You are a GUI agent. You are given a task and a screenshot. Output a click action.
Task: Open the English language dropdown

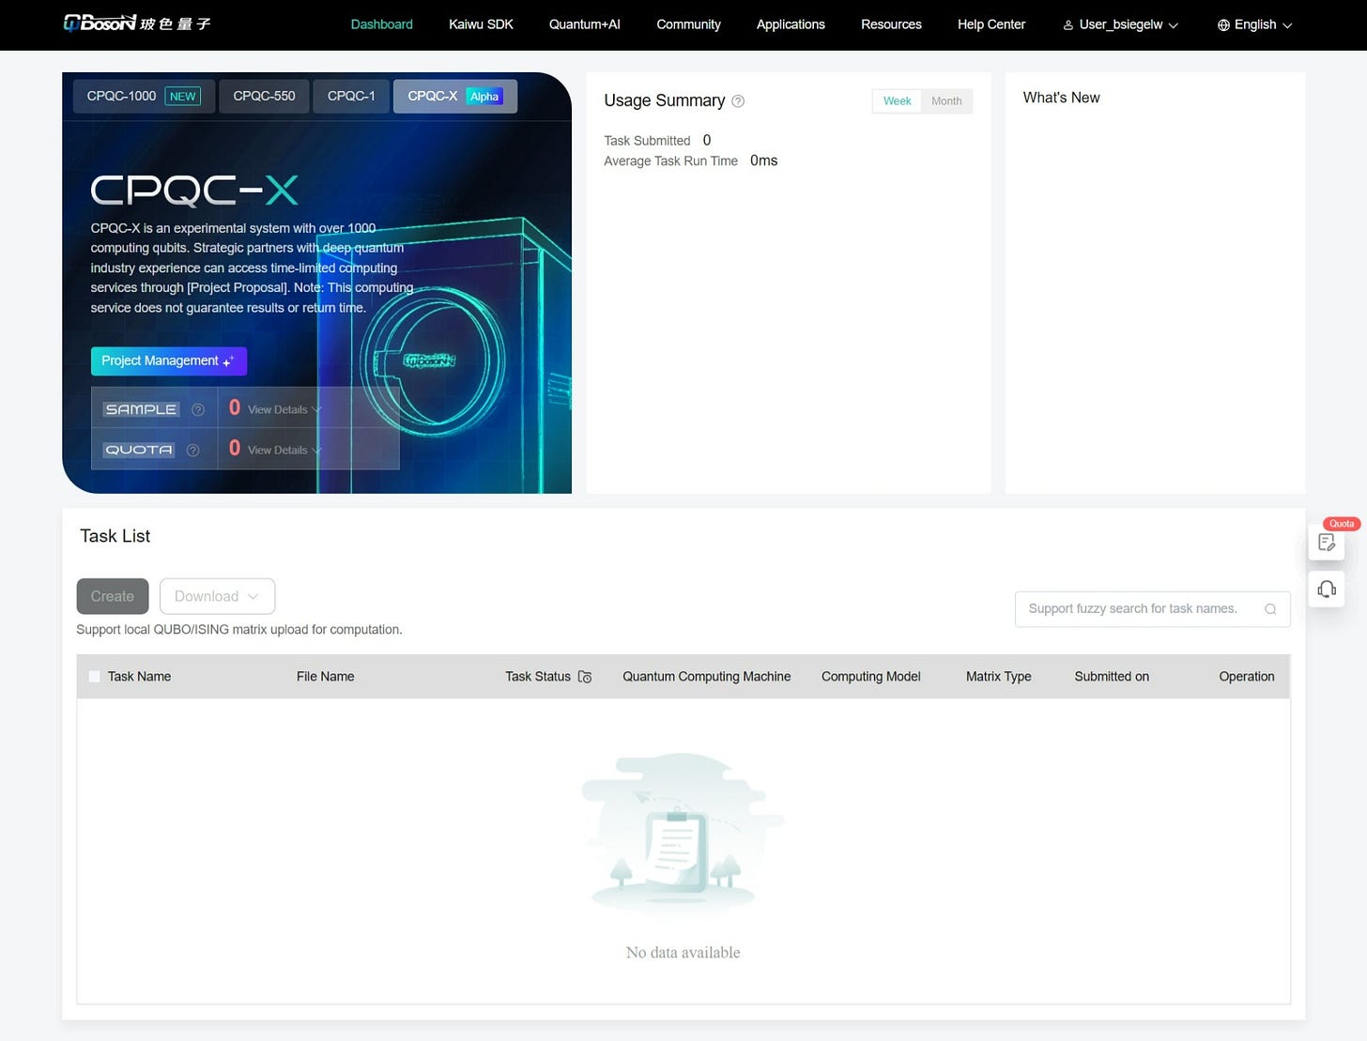tap(1254, 24)
